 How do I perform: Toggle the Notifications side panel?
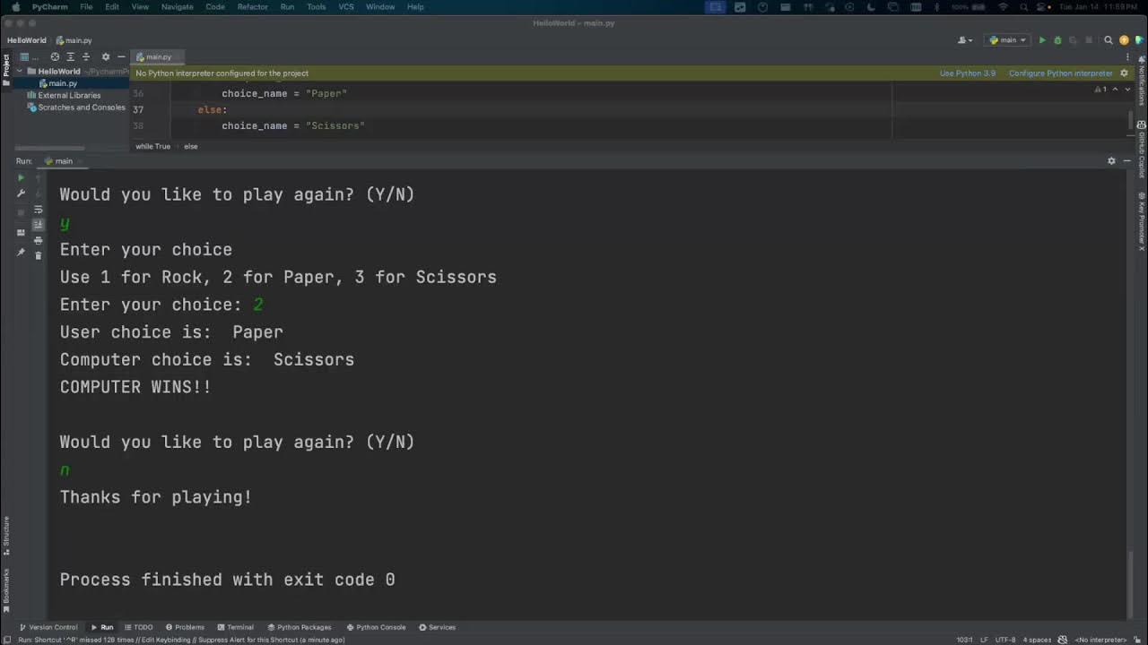click(x=1142, y=82)
